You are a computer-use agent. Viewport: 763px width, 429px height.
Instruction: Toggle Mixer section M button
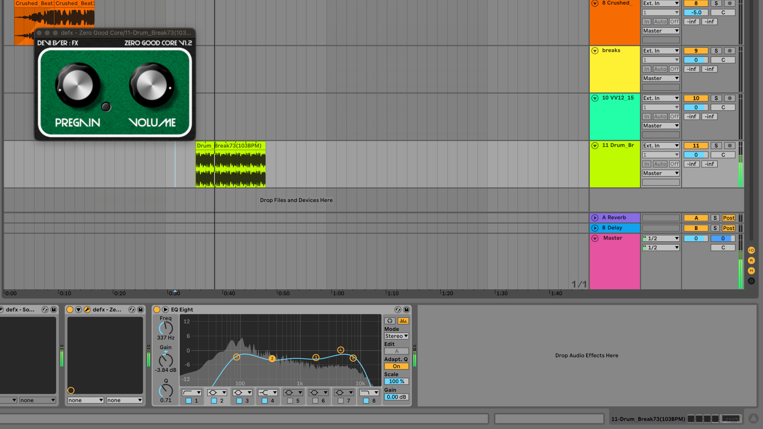click(751, 271)
